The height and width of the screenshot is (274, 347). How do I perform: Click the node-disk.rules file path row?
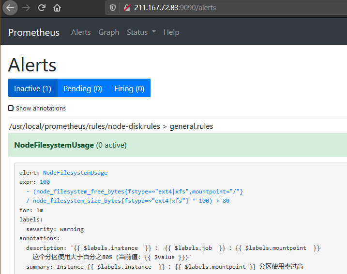pos(111,126)
